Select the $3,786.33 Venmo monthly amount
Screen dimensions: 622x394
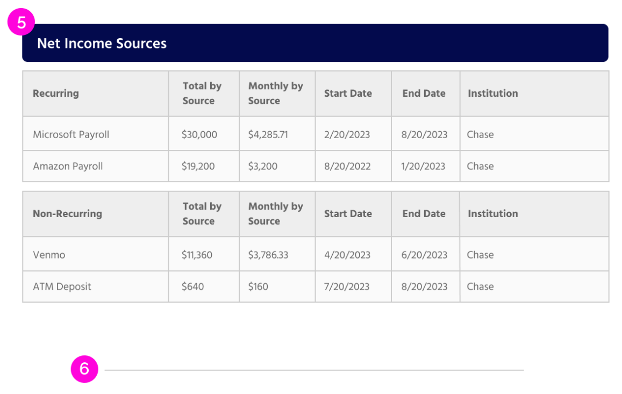[268, 255]
